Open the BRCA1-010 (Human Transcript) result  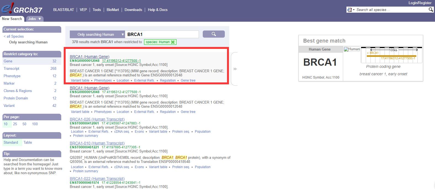tap(97, 143)
